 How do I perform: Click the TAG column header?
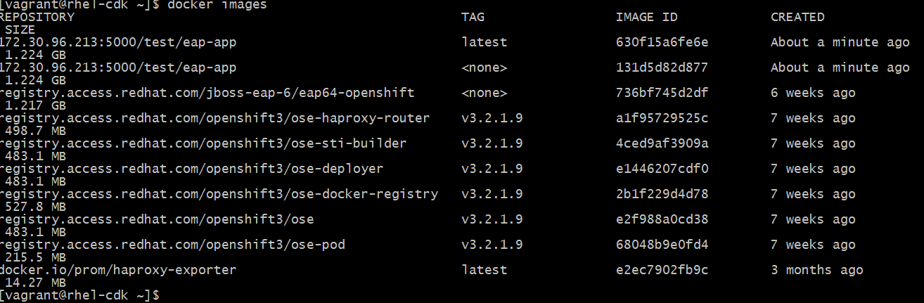point(473,17)
